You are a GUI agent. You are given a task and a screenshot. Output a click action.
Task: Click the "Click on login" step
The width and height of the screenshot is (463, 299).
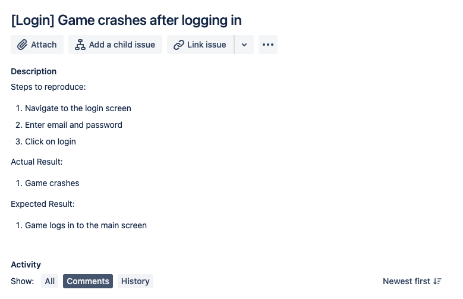pos(51,141)
